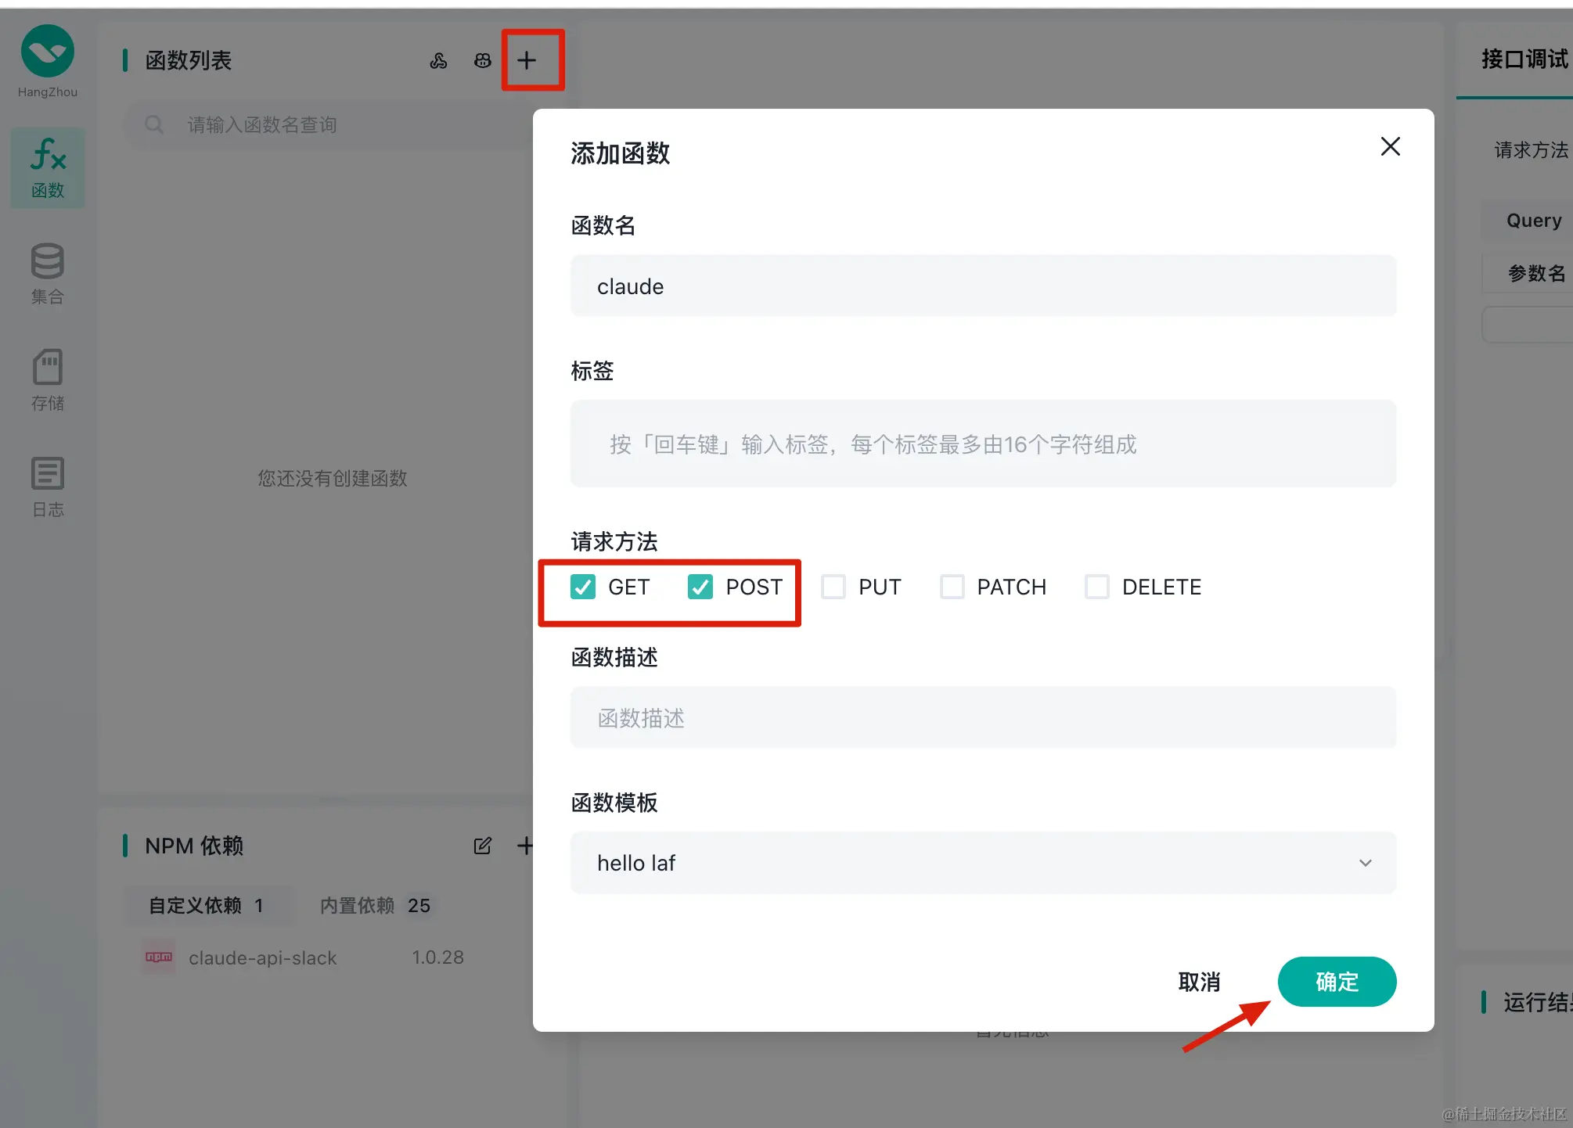
Task: Click the webhook icon in function list header
Action: click(438, 60)
